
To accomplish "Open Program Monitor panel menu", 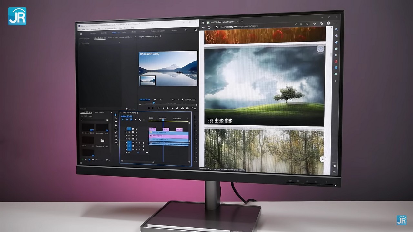I will click(x=161, y=36).
